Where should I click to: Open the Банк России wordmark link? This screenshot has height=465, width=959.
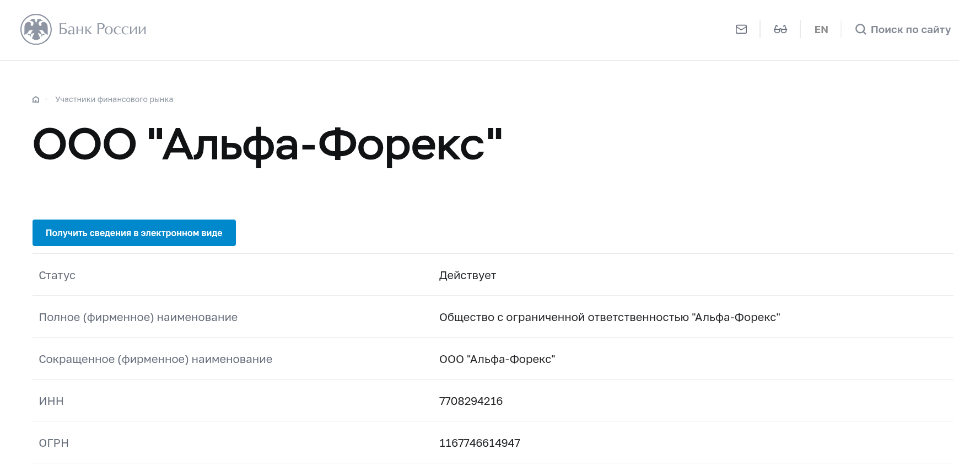coord(103,29)
